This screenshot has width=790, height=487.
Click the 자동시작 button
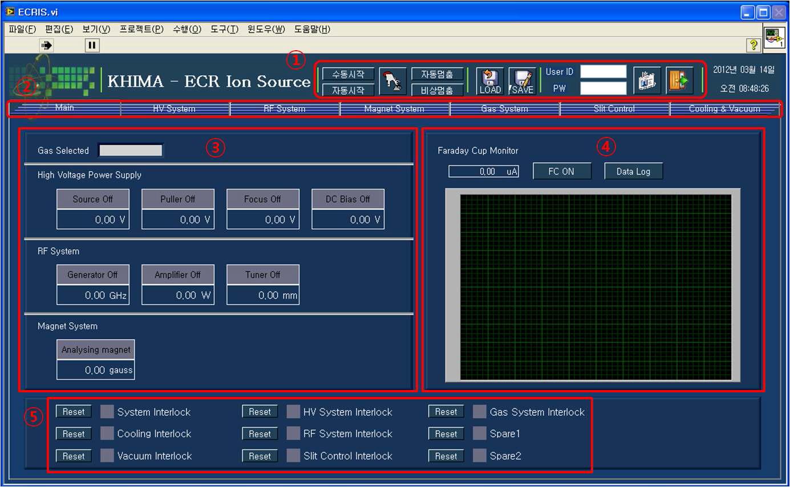click(x=348, y=90)
